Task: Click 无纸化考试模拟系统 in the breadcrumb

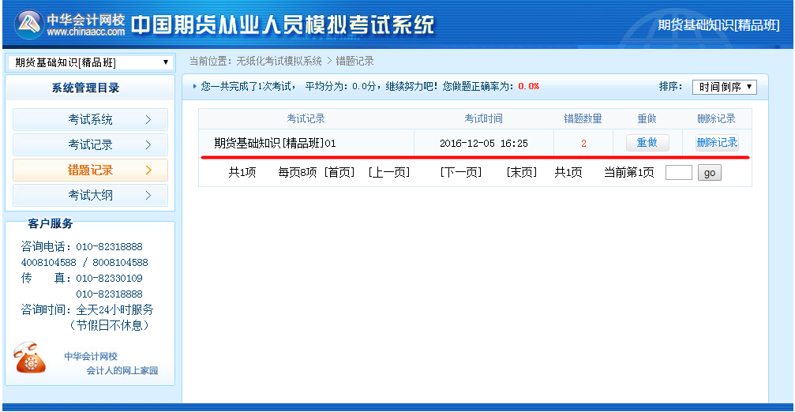Action: click(279, 62)
